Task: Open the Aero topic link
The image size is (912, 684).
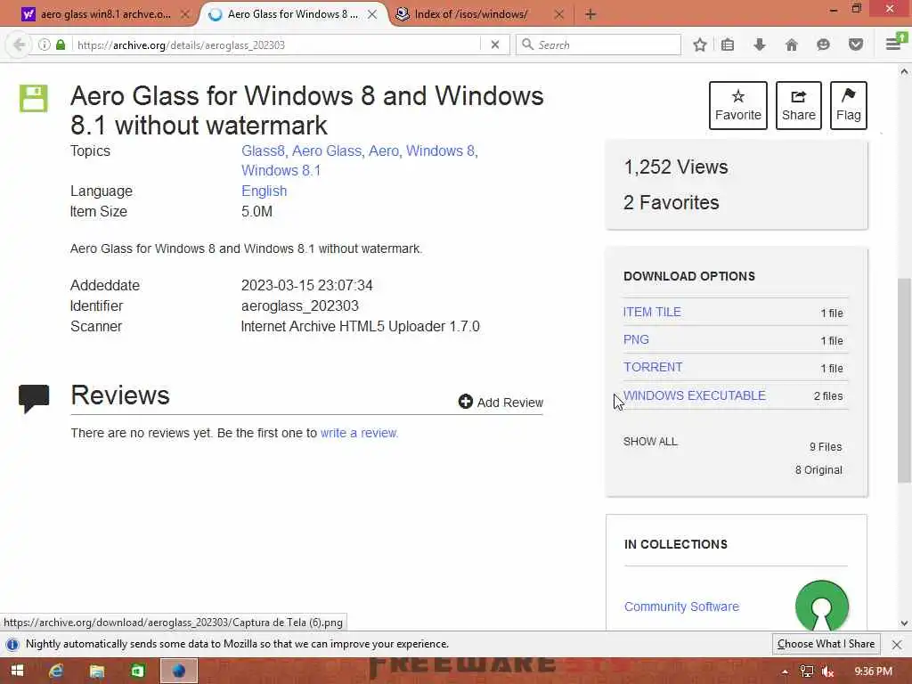Action: tap(384, 151)
